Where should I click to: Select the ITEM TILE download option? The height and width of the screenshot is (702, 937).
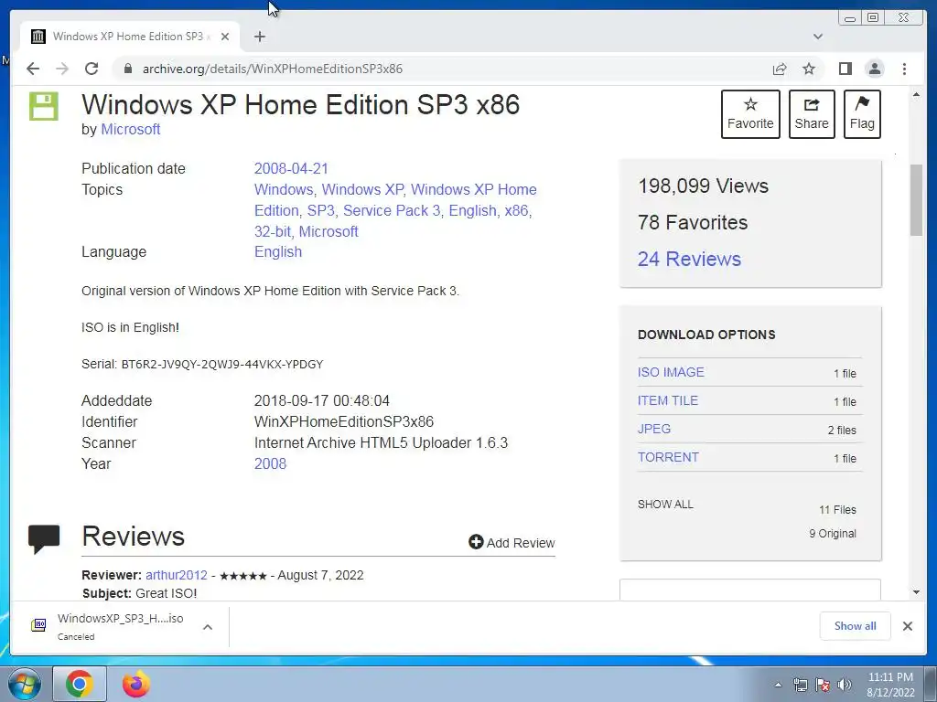(667, 400)
